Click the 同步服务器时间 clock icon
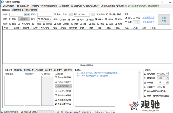The width and height of the screenshot is (173, 113). pos(42,6)
